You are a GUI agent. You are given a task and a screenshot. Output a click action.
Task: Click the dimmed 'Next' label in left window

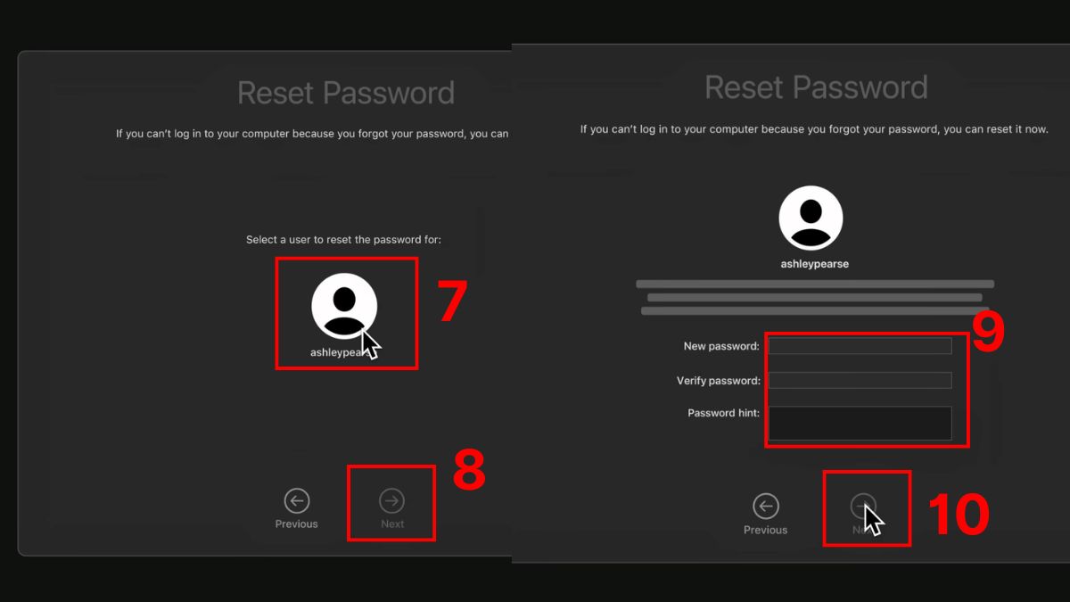(392, 524)
